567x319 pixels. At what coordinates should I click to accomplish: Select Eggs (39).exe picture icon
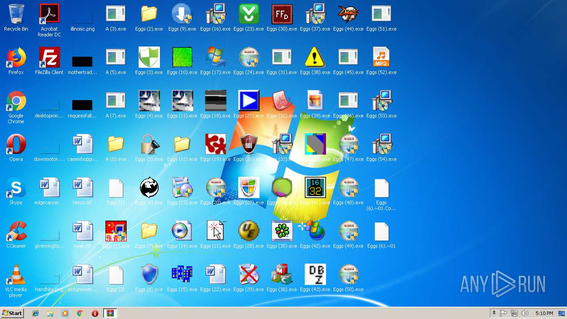click(x=315, y=105)
